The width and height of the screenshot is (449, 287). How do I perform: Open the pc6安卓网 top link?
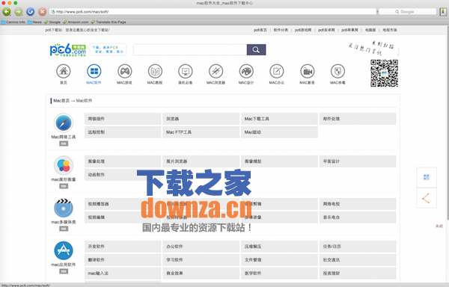click(x=326, y=30)
